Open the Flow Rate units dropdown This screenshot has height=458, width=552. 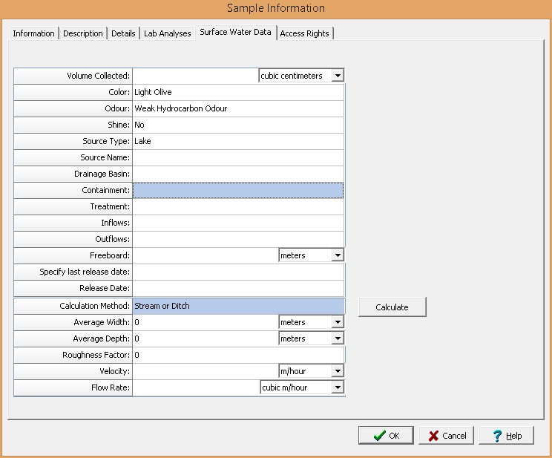click(338, 387)
